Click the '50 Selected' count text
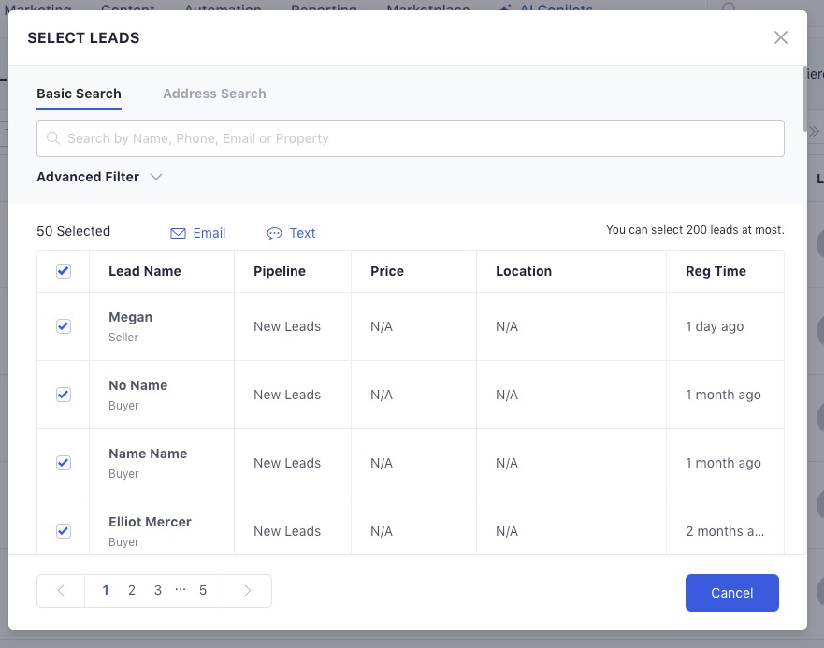Screen dimensions: 824x648 coord(74,231)
